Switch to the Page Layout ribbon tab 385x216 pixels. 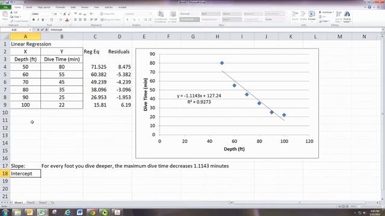click(x=44, y=7)
